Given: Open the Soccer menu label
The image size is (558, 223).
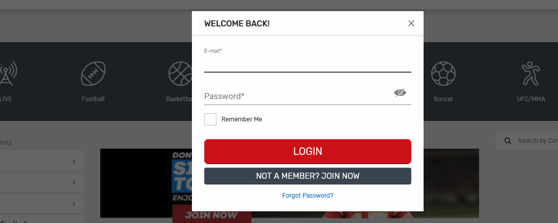Looking at the screenshot, I should [x=443, y=99].
